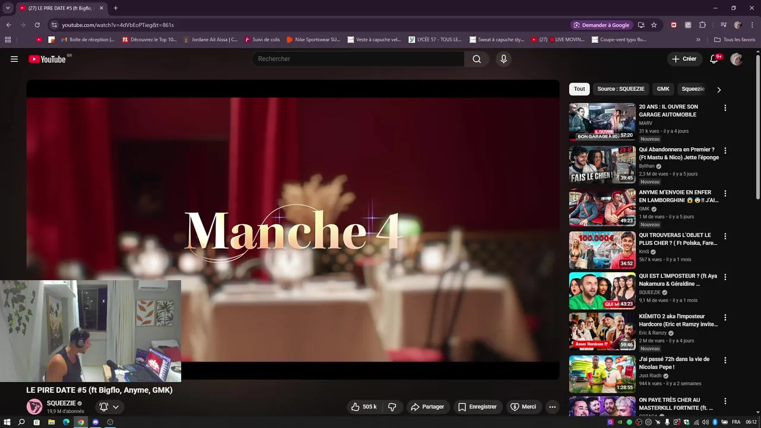This screenshot has width=761, height=428.
Task: Click the Créer create button
Action: 684,59
